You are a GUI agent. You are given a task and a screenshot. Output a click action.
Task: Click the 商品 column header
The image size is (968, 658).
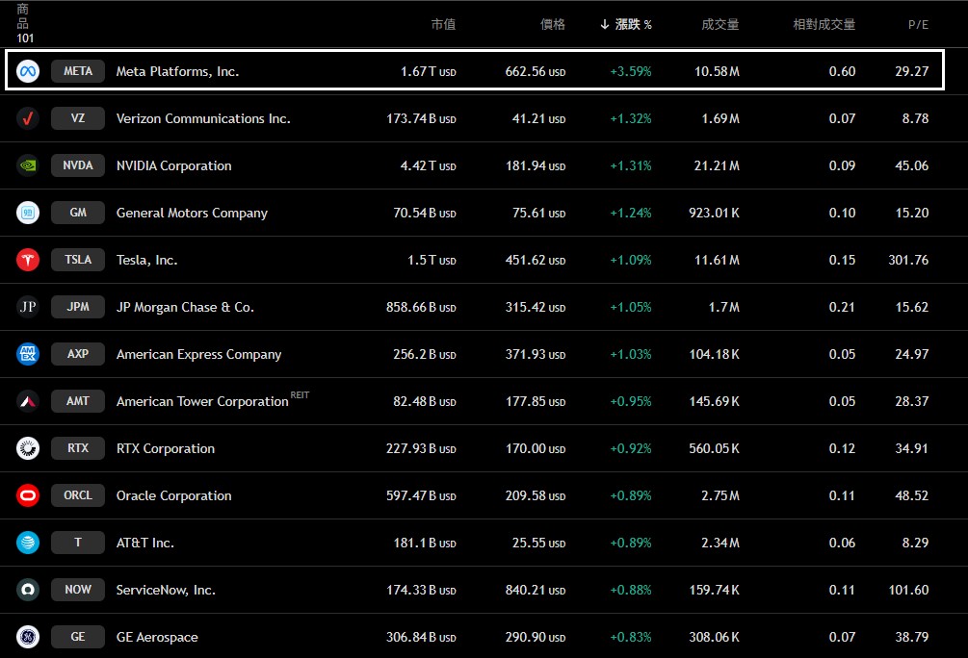click(x=23, y=15)
